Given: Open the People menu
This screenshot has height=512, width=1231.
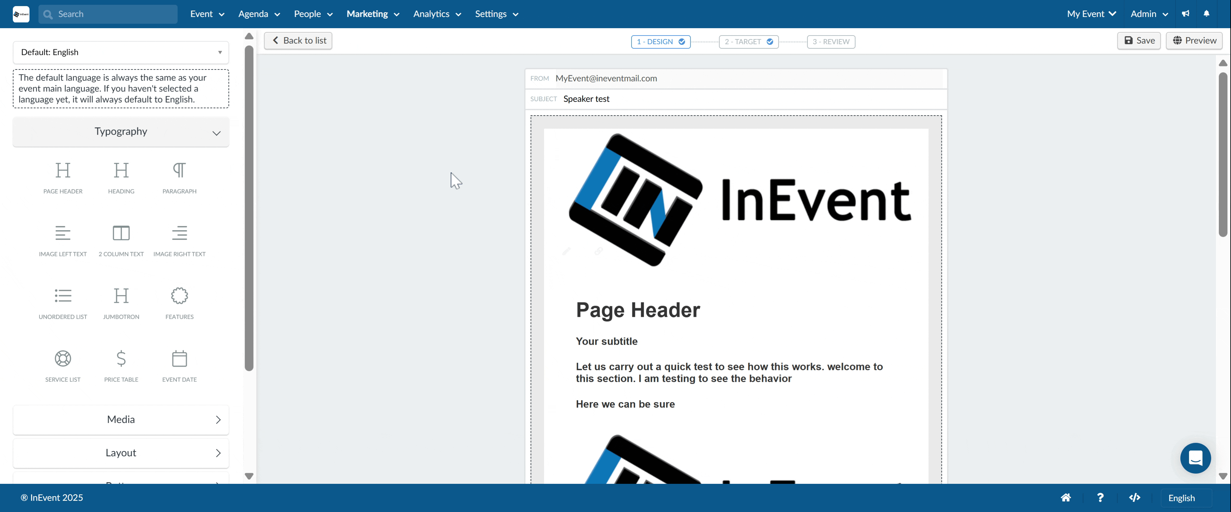Looking at the screenshot, I should (x=313, y=14).
